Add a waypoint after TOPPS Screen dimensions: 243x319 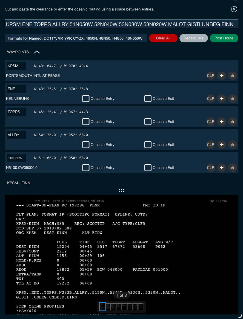pos(222,122)
